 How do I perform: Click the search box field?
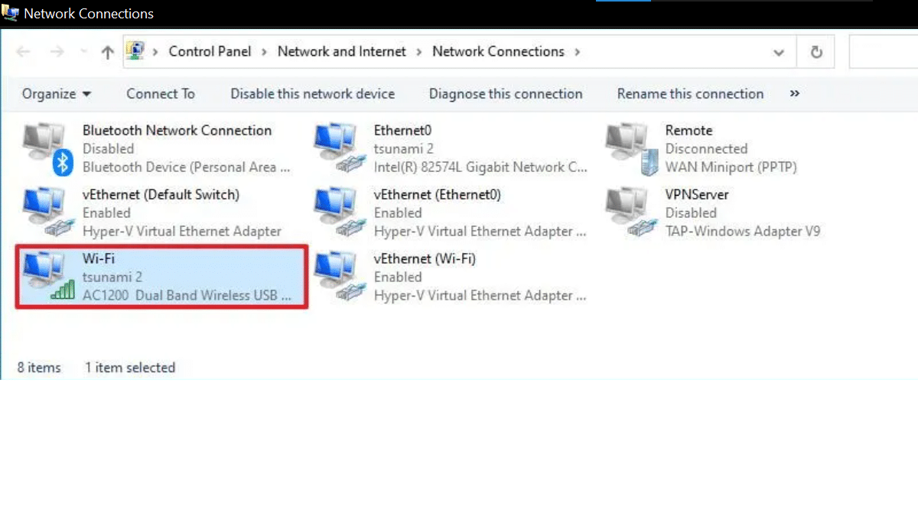point(884,52)
